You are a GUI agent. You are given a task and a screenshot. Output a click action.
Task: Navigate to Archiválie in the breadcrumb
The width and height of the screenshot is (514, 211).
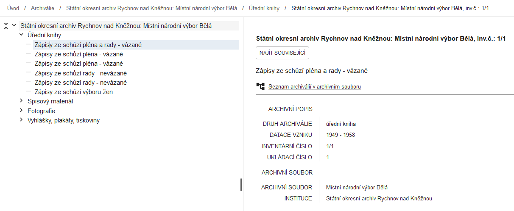point(42,8)
